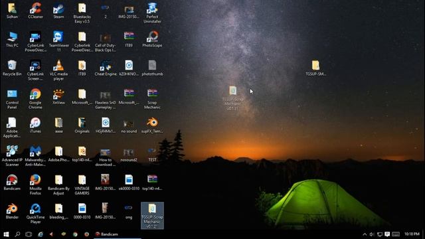Open the CyberLink Screen... shortcut
This screenshot has width=425, height=239.
coord(35,70)
